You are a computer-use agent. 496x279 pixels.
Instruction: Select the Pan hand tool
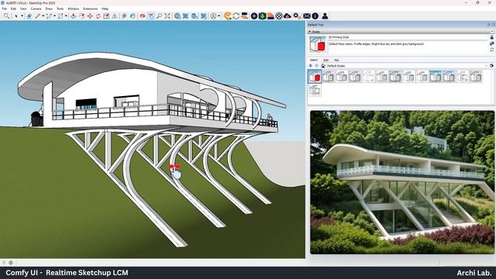tap(151, 15)
